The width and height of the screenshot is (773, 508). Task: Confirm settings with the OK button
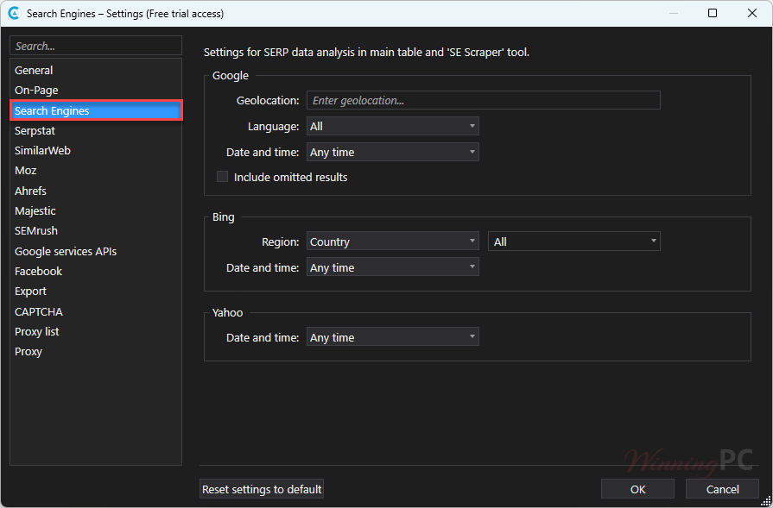click(637, 489)
